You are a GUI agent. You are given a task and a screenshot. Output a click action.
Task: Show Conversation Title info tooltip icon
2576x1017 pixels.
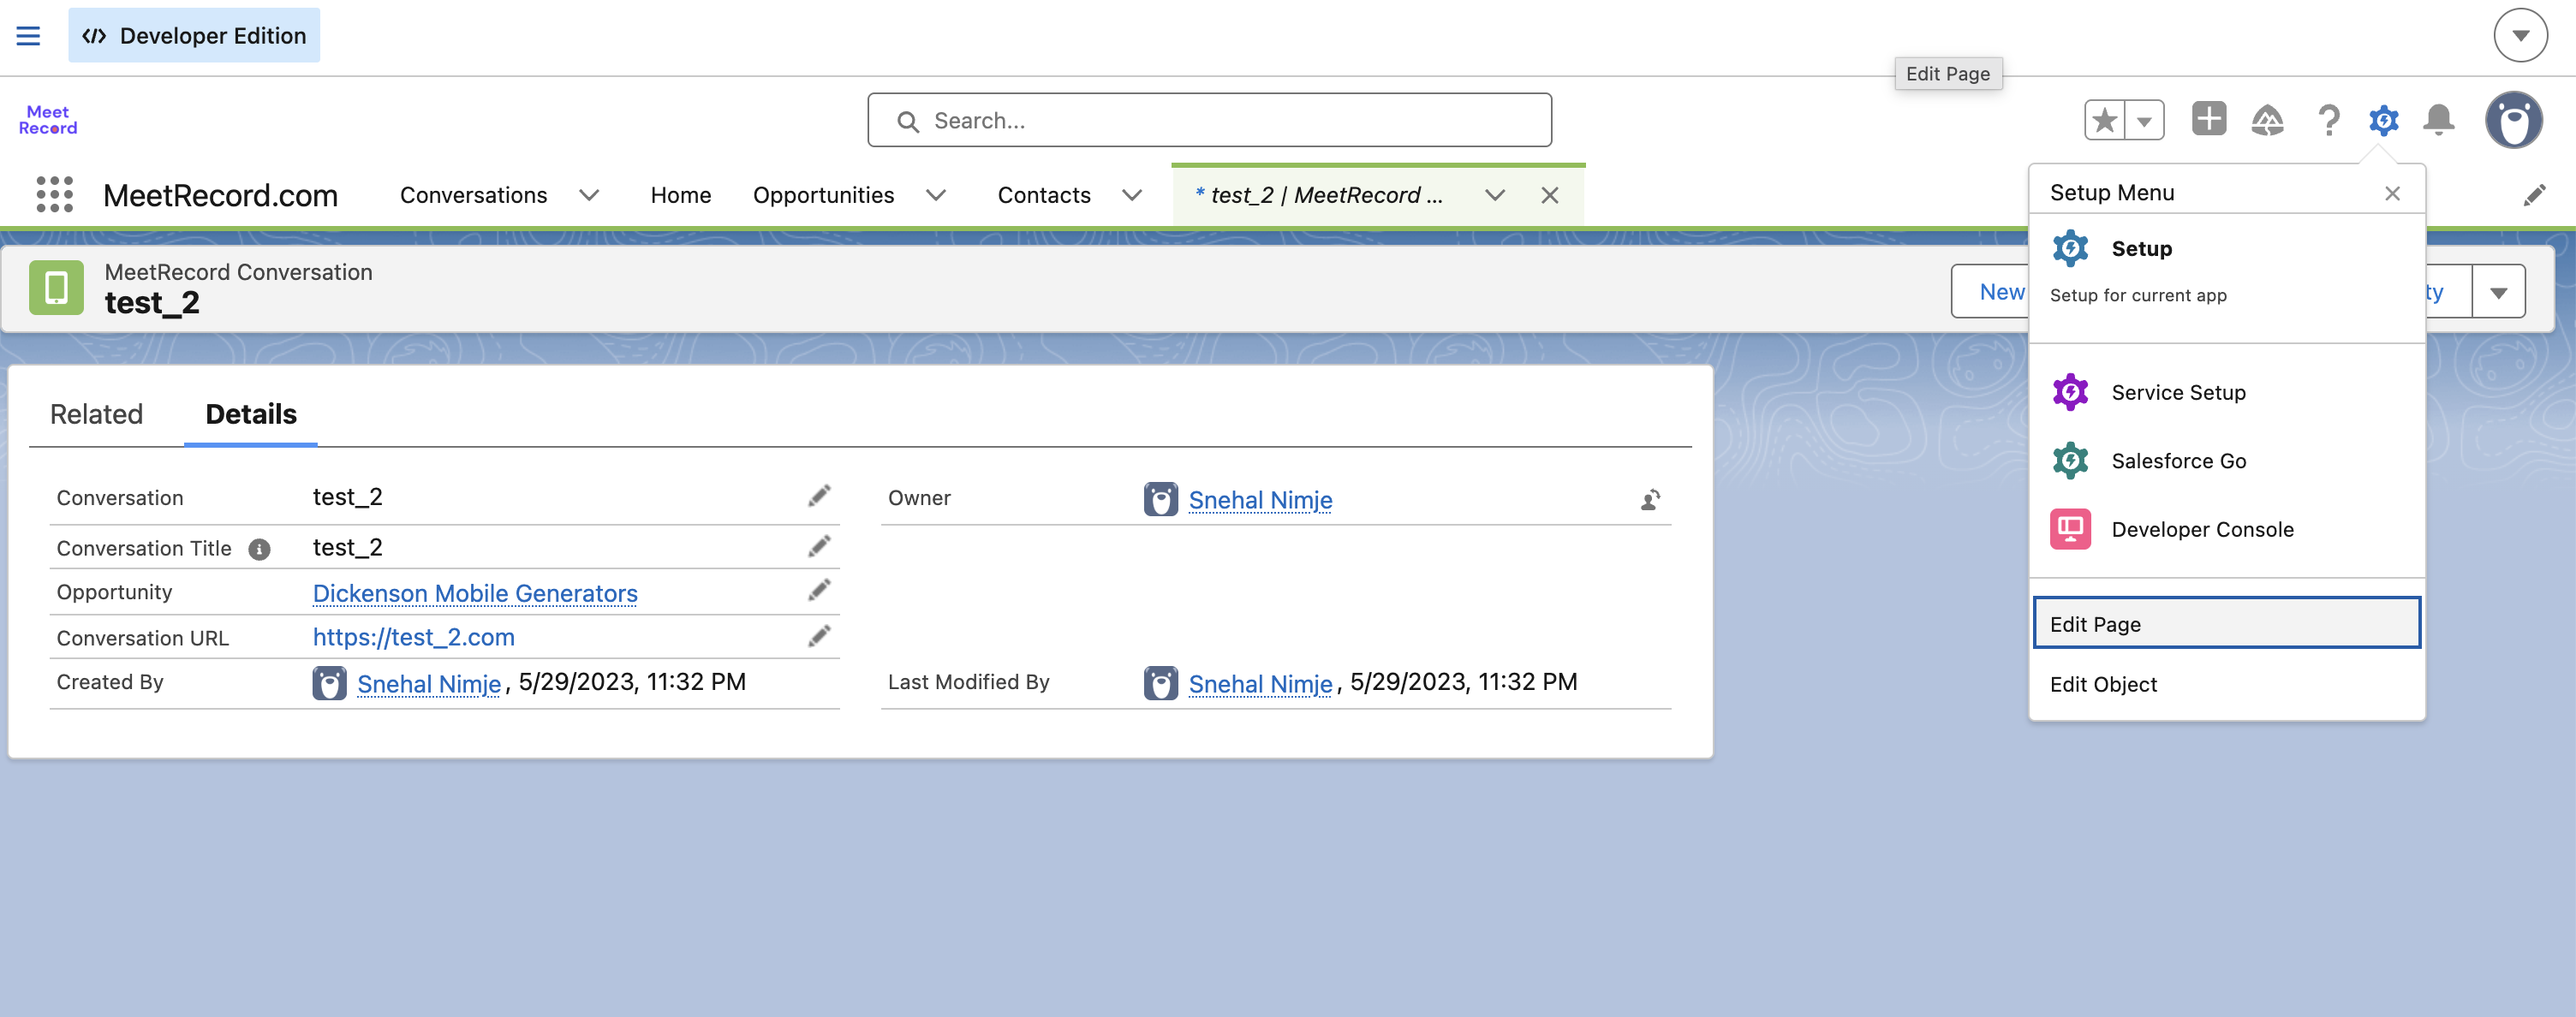[259, 549]
